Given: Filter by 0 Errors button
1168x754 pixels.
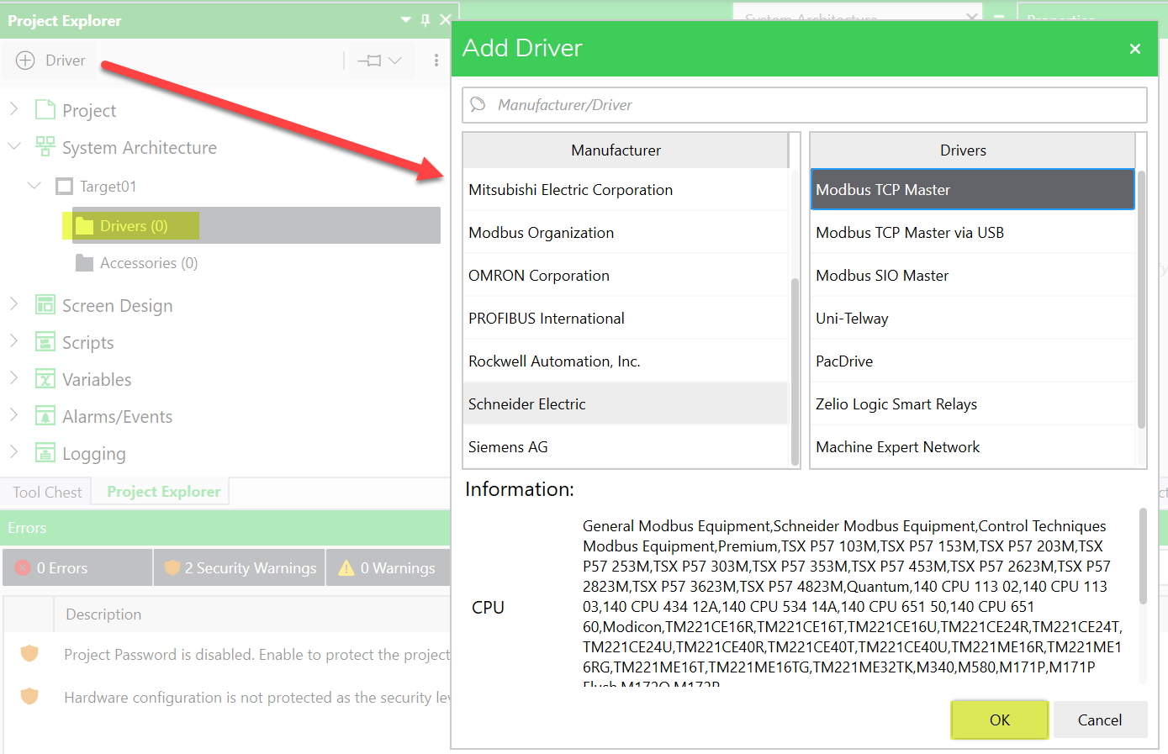Looking at the screenshot, I should pyautogui.click(x=77, y=567).
